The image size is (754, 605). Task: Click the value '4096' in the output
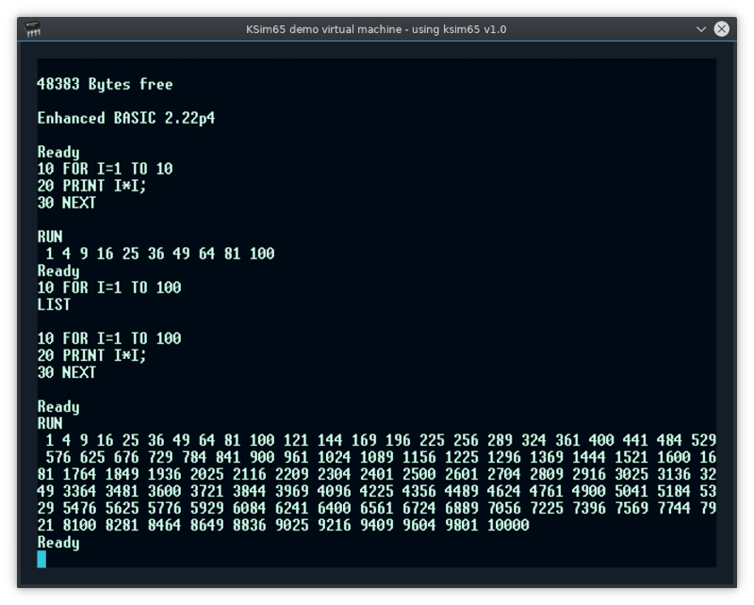point(335,492)
